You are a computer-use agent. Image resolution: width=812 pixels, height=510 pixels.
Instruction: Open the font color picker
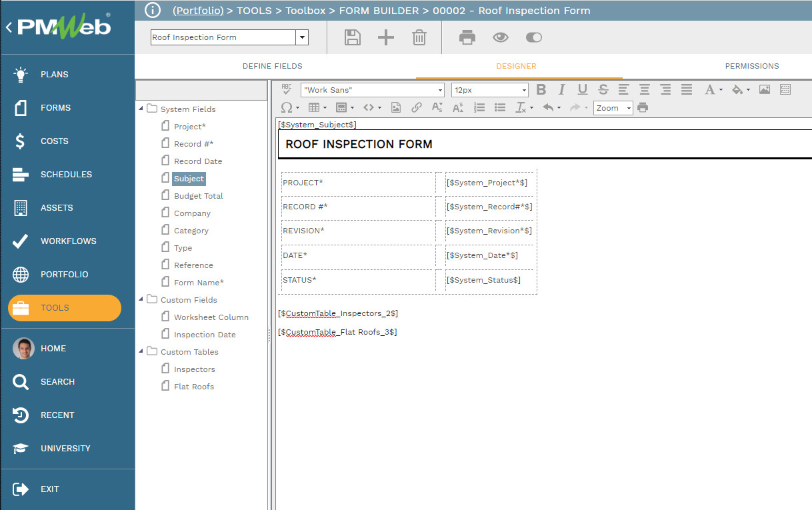[x=713, y=90]
